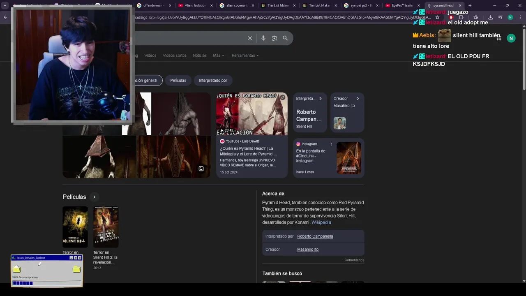The image size is (526, 296).
Task: Open the Masahiro Ito link in Creador row
Action: pos(308,250)
